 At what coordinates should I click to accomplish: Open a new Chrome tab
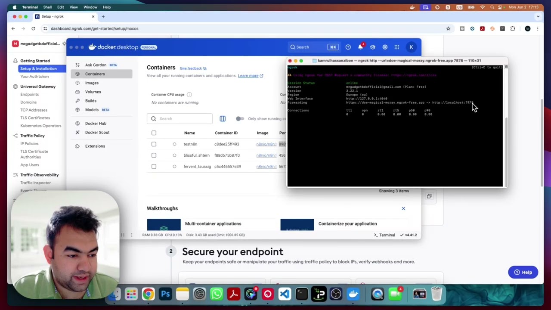[x=103, y=16]
